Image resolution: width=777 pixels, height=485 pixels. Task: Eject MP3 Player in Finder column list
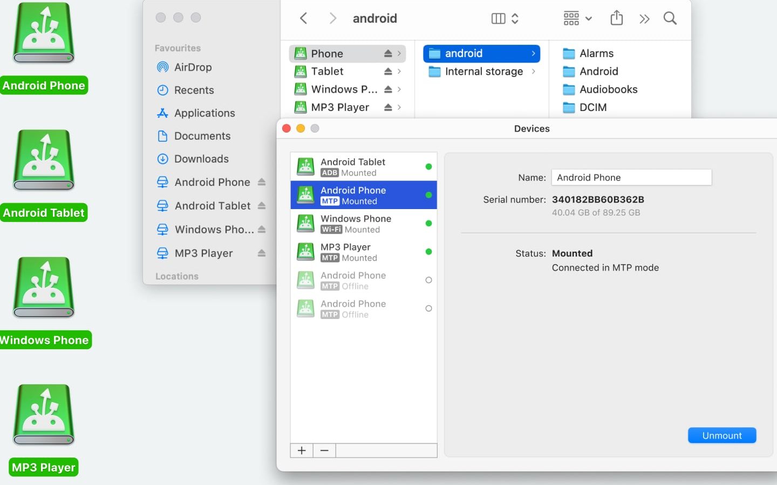click(388, 107)
